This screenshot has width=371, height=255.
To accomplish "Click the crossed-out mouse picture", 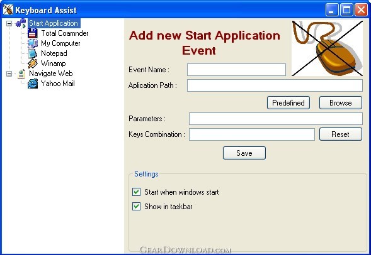I will 328,48.
